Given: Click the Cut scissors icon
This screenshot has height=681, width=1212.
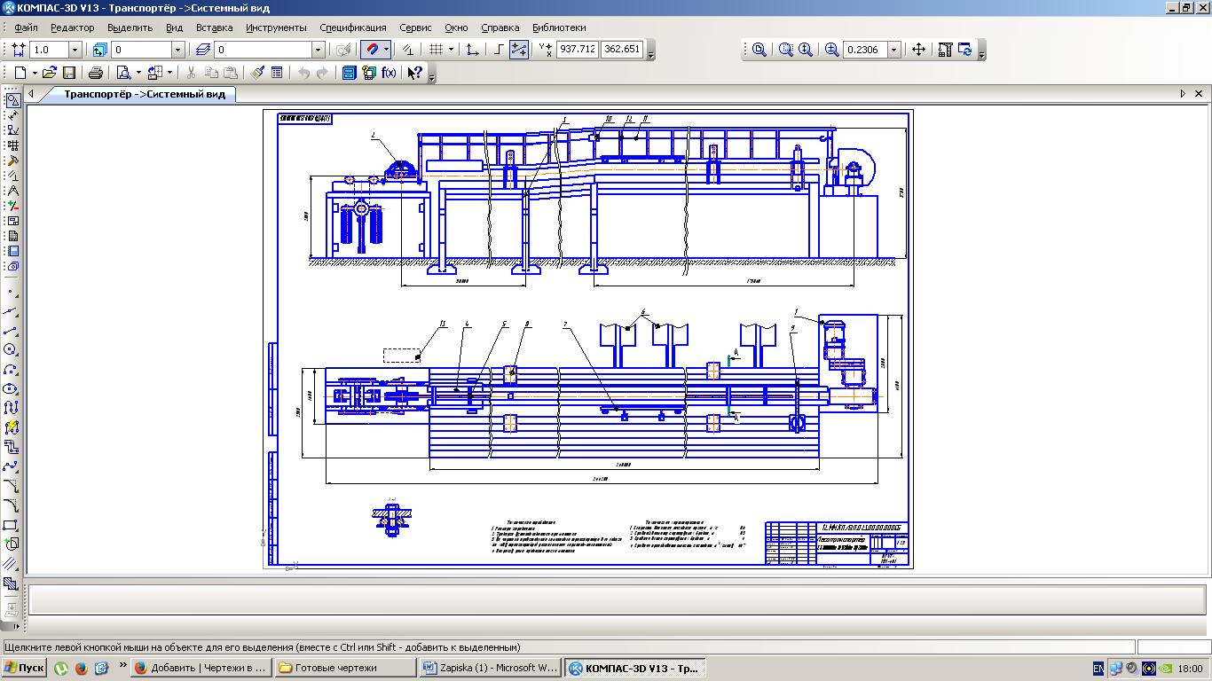Looking at the screenshot, I should [x=191, y=73].
